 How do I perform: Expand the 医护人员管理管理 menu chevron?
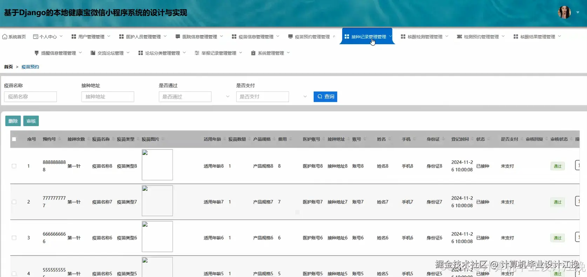(165, 36)
